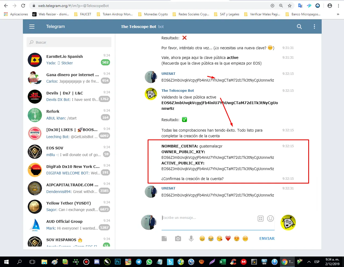Image resolution: width=344 pixels, height=267 pixels.
Task: Open the chat options three-dot menu
Action: tap(314, 26)
